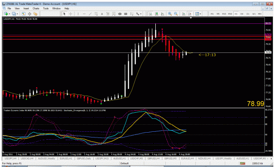Click the chart shift triangle marker atop chart

pyautogui.click(x=191, y=18)
